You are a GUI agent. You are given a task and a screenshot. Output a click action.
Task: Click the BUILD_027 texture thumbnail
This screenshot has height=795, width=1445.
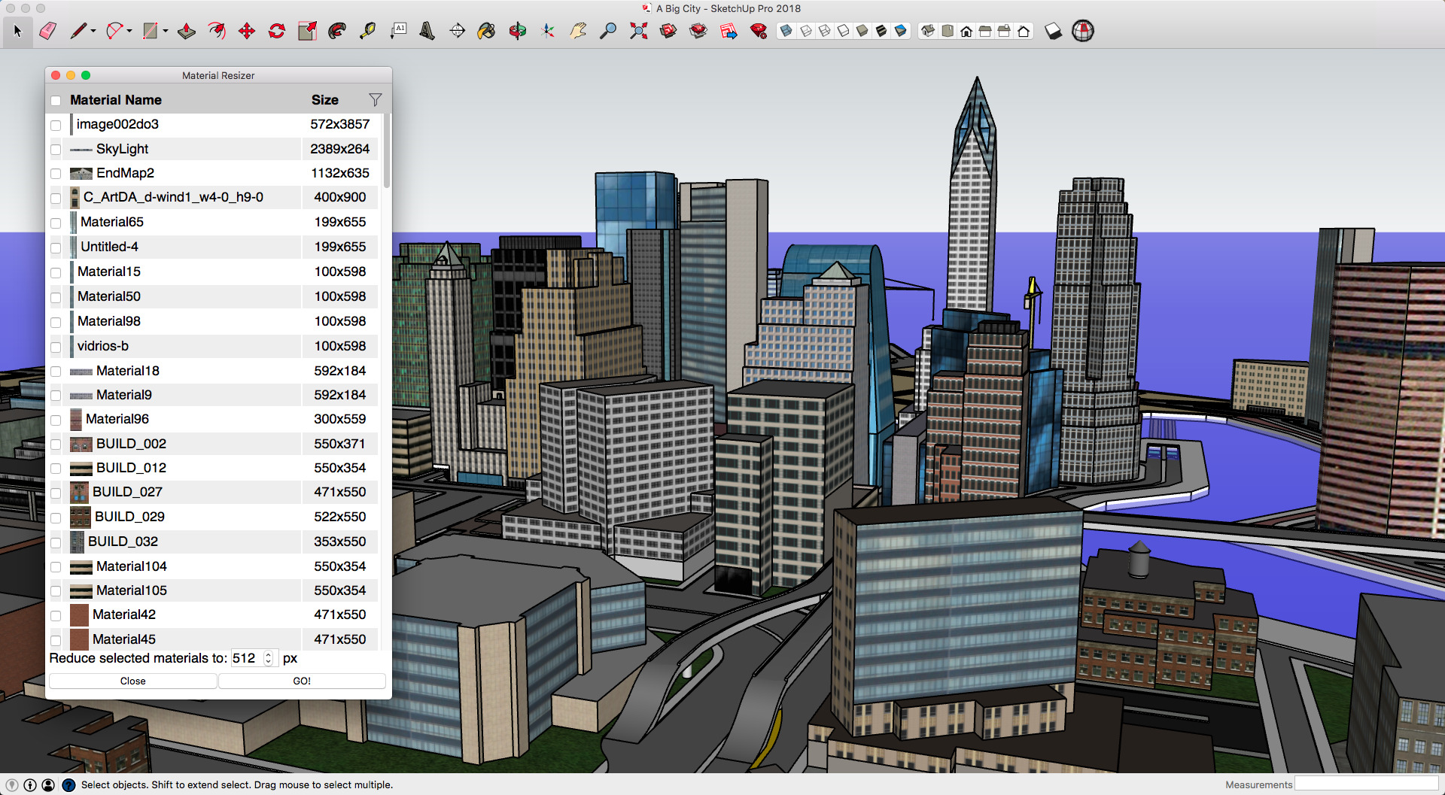(79, 492)
